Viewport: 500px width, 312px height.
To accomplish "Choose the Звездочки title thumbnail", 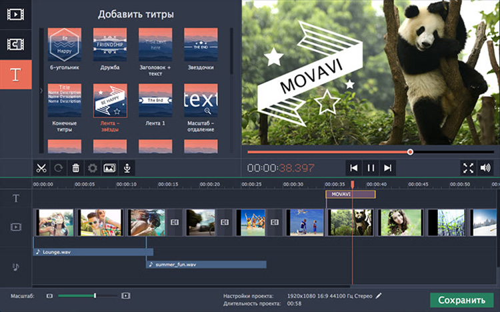I will pyautogui.click(x=201, y=45).
